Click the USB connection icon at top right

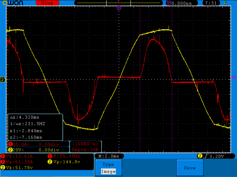pyautogui.click(x=226, y=3)
